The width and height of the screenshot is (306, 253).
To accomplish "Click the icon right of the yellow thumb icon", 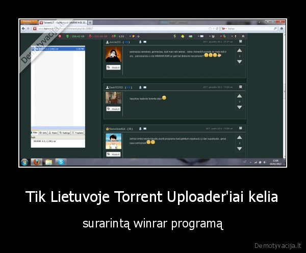I will click(x=190, y=36).
